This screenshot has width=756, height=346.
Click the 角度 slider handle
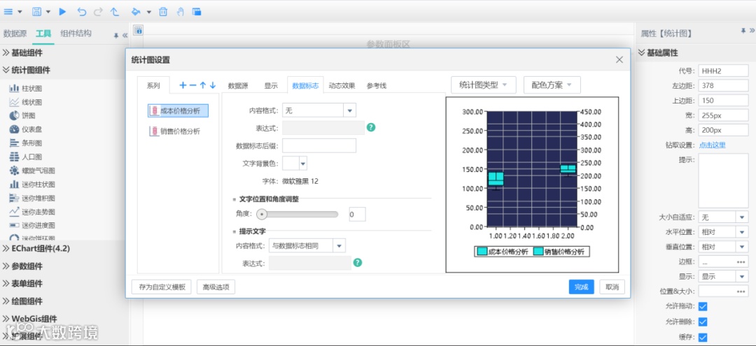(262, 214)
